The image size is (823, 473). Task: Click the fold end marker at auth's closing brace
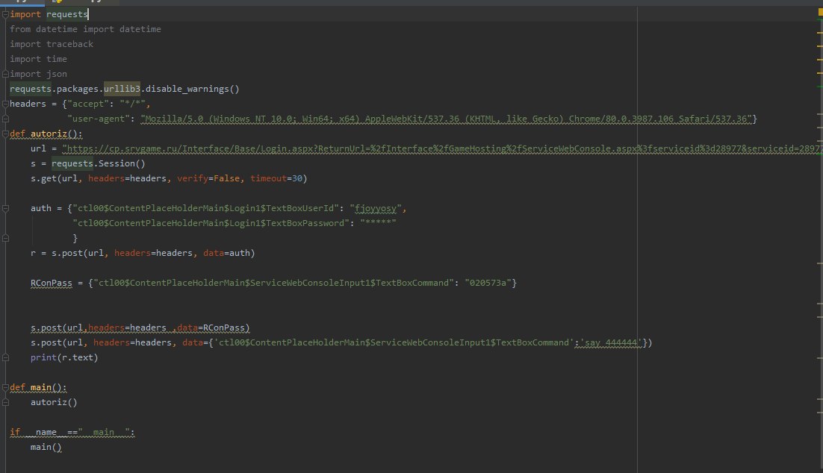(x=5, y=238)
